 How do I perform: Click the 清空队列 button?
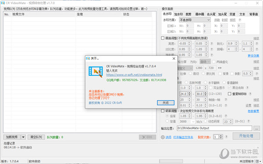[36, 137]
